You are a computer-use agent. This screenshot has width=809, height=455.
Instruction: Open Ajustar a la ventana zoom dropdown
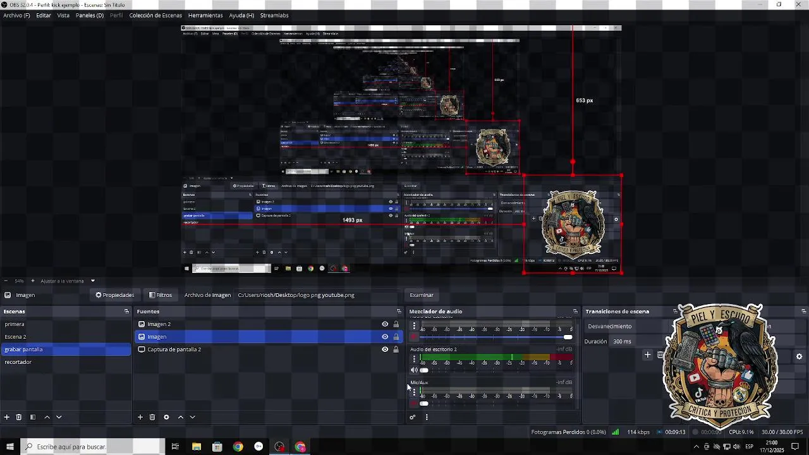[92, 281]
